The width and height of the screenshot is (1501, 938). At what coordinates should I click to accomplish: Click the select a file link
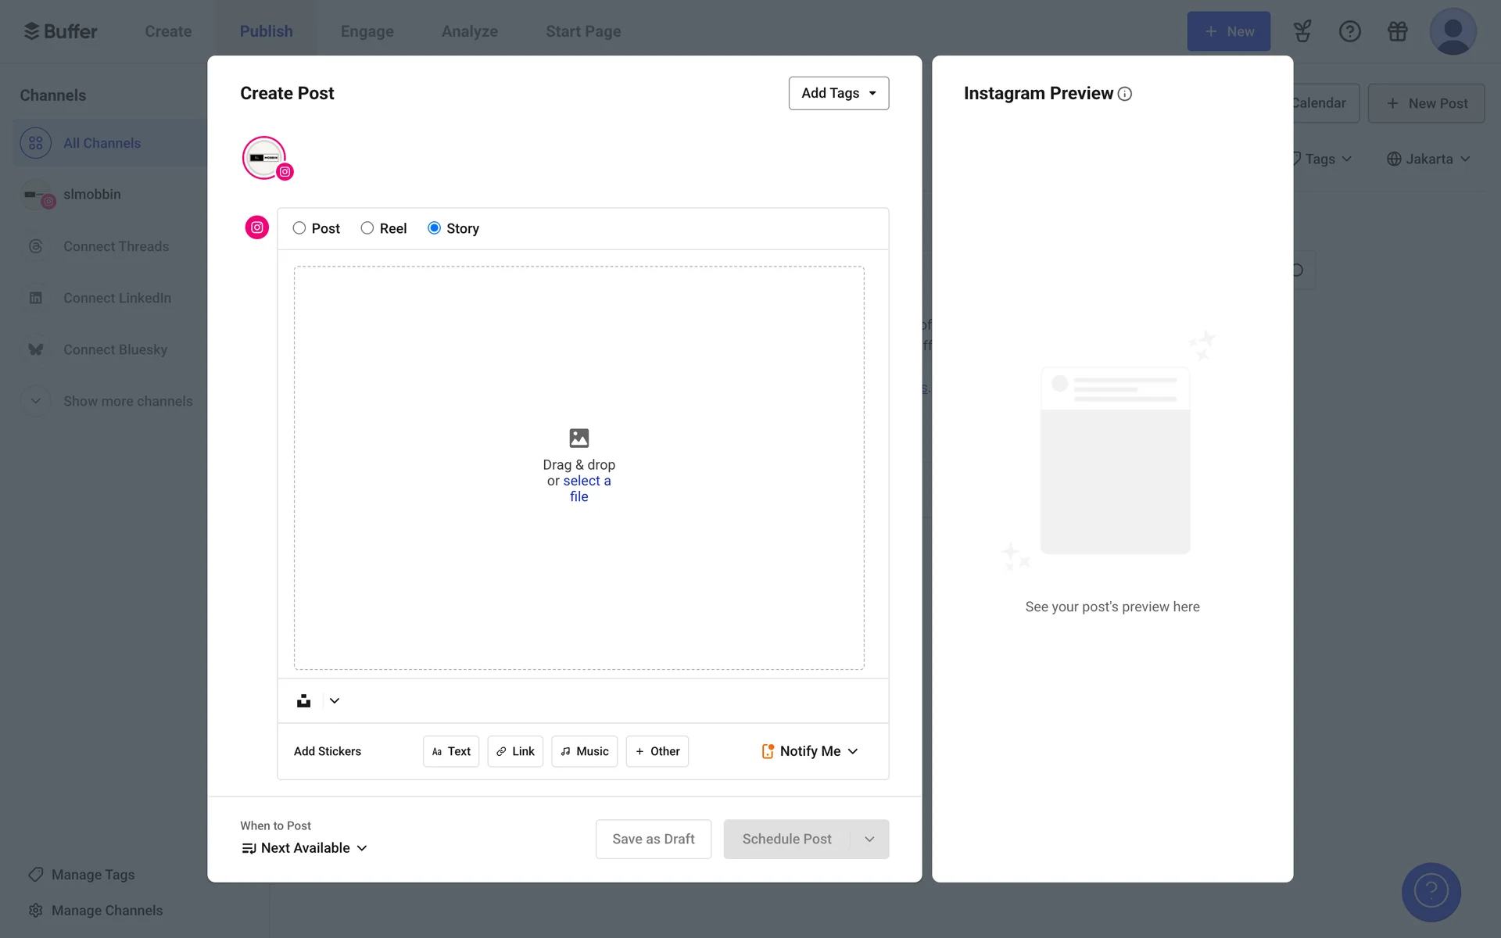point(586,482)
